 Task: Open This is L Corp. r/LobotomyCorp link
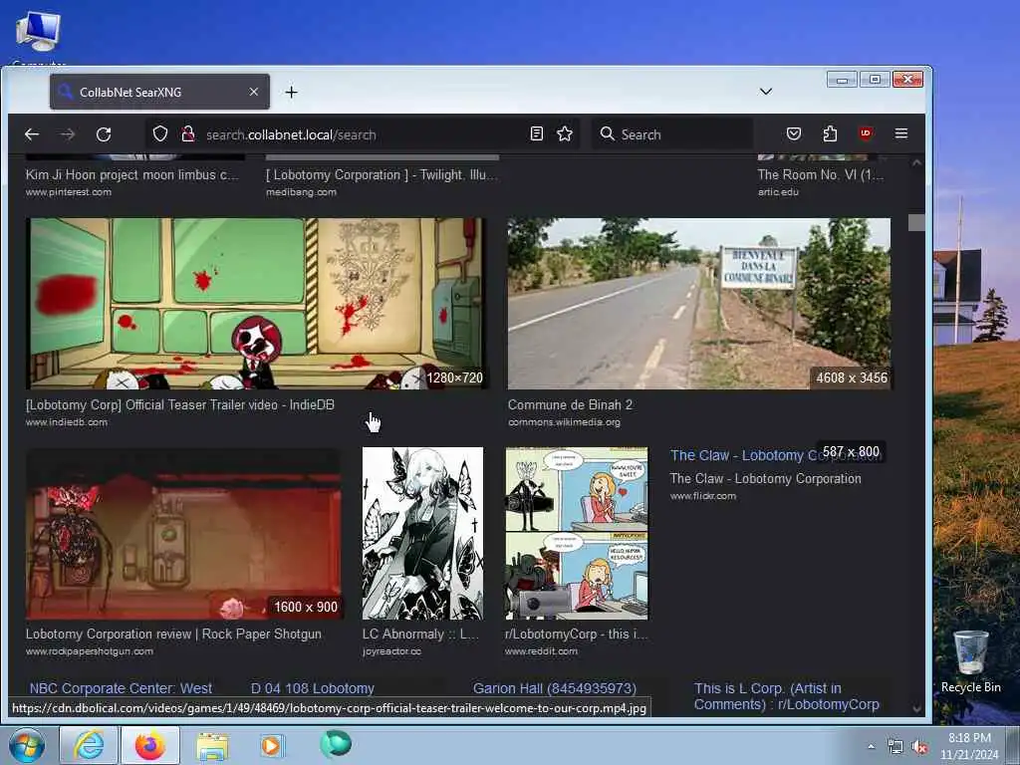pyautogui.click(x=787, y=696)
